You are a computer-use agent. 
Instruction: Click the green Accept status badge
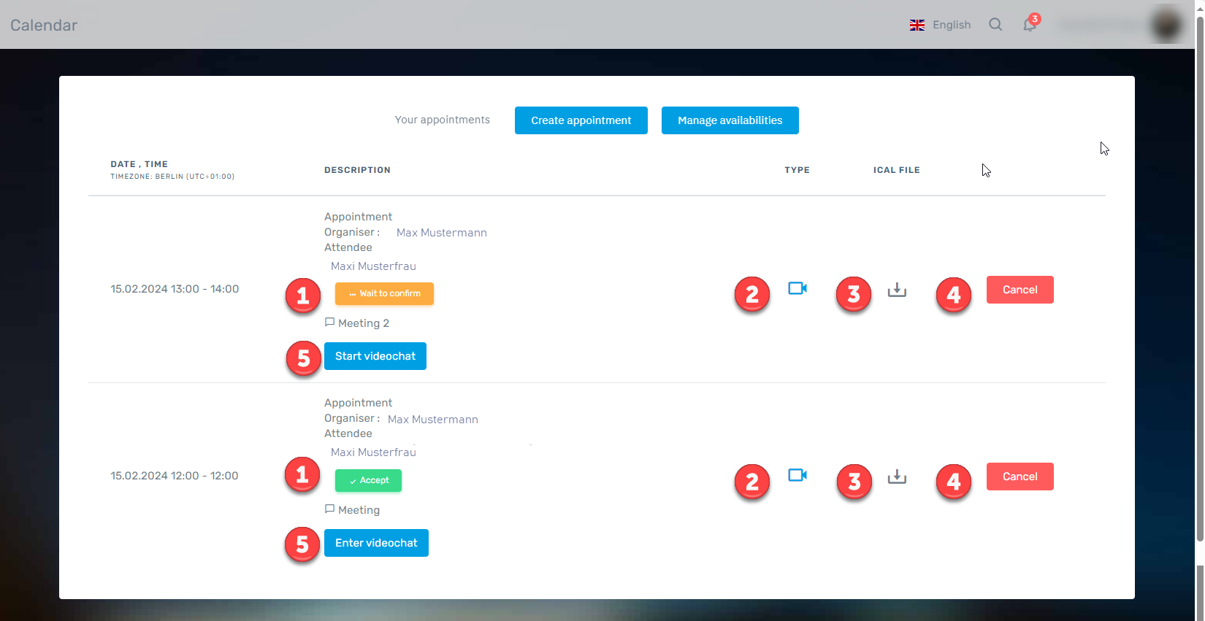coord(368,480)
